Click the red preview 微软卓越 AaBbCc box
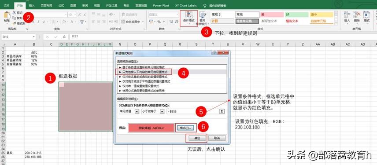Viewport: 377px width, 165px height. tap(151, 128)
